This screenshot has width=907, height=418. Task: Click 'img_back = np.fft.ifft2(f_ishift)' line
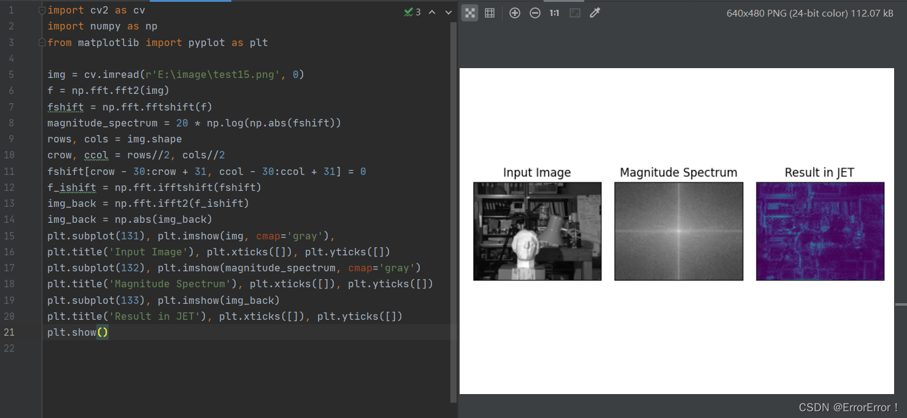(x=149, y=203)
